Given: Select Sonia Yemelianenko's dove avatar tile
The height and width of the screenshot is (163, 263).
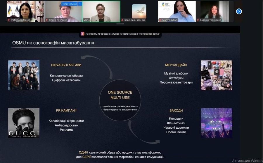Looking at the screenshot, I should (139, 11).
